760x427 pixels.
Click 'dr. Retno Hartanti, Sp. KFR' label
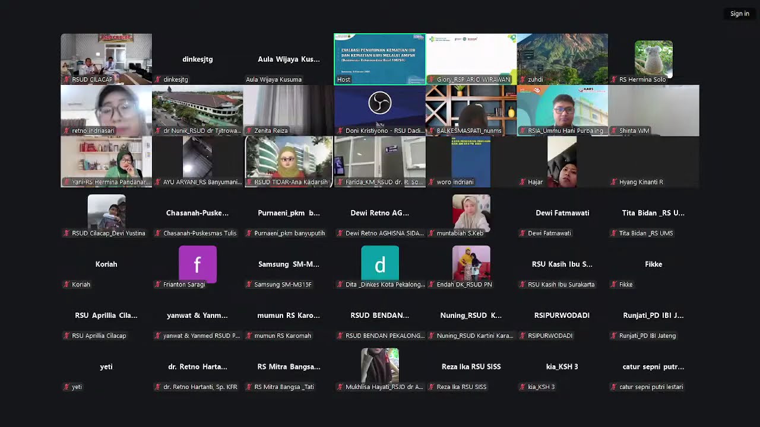pyautogui.click(x=200, y=387)
